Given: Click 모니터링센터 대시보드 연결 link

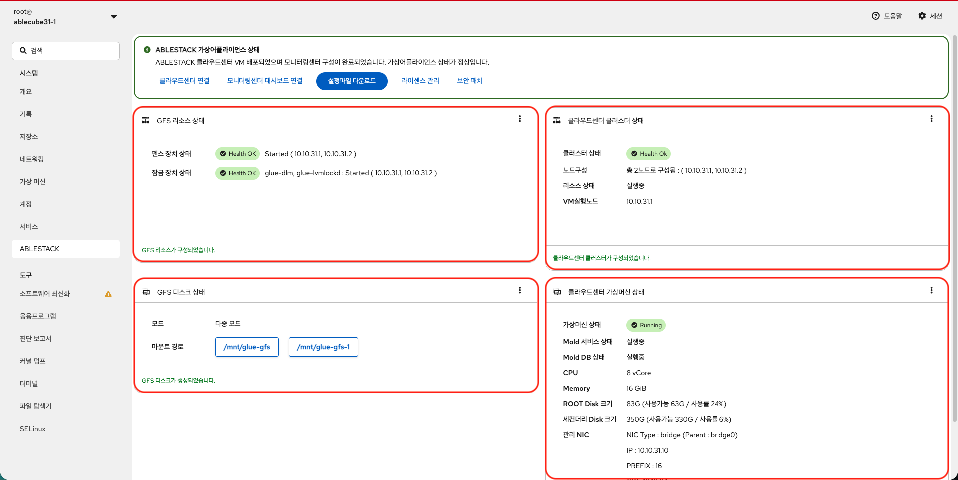Looking at the screenshot, I should tap(265, 81).
